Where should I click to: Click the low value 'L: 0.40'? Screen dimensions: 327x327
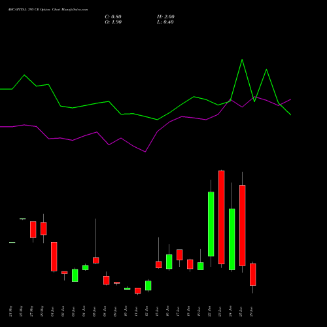[x=165, y=22]
